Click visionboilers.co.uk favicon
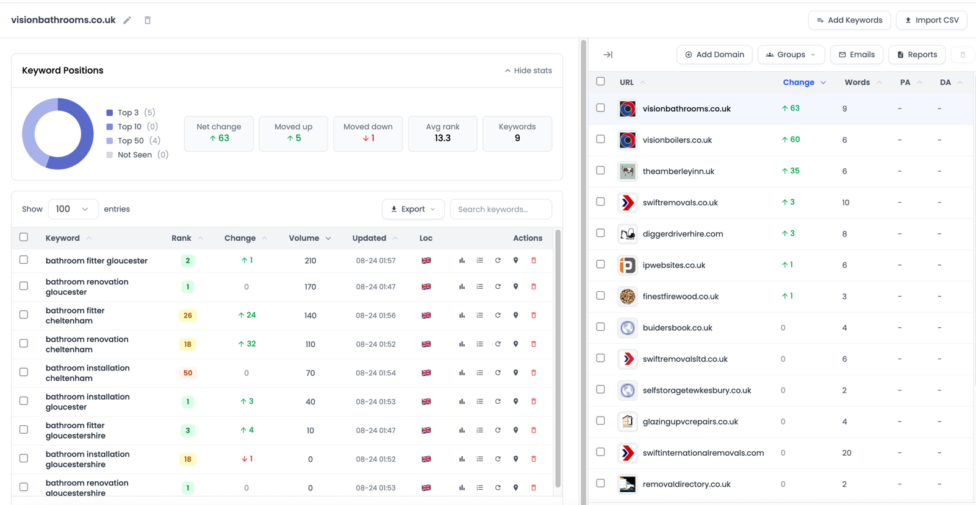The image size is (976, 505). coord(627,140)
